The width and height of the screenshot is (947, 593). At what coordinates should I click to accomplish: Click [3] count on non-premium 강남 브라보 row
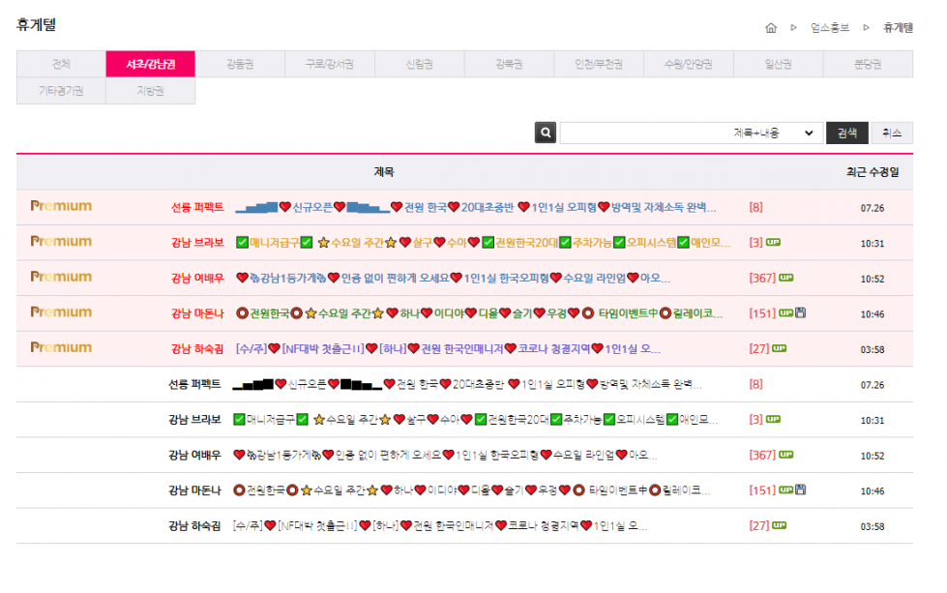tap(755, 419)
